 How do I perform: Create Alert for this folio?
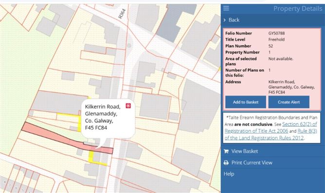(x=289, y=102)
